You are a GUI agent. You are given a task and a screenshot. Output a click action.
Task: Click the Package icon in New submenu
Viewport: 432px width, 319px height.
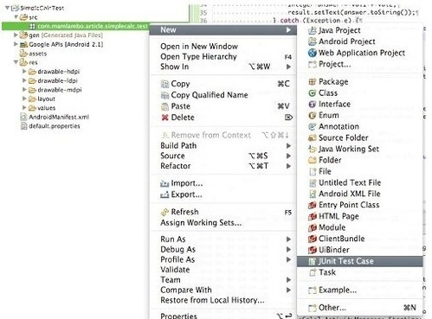313,82
